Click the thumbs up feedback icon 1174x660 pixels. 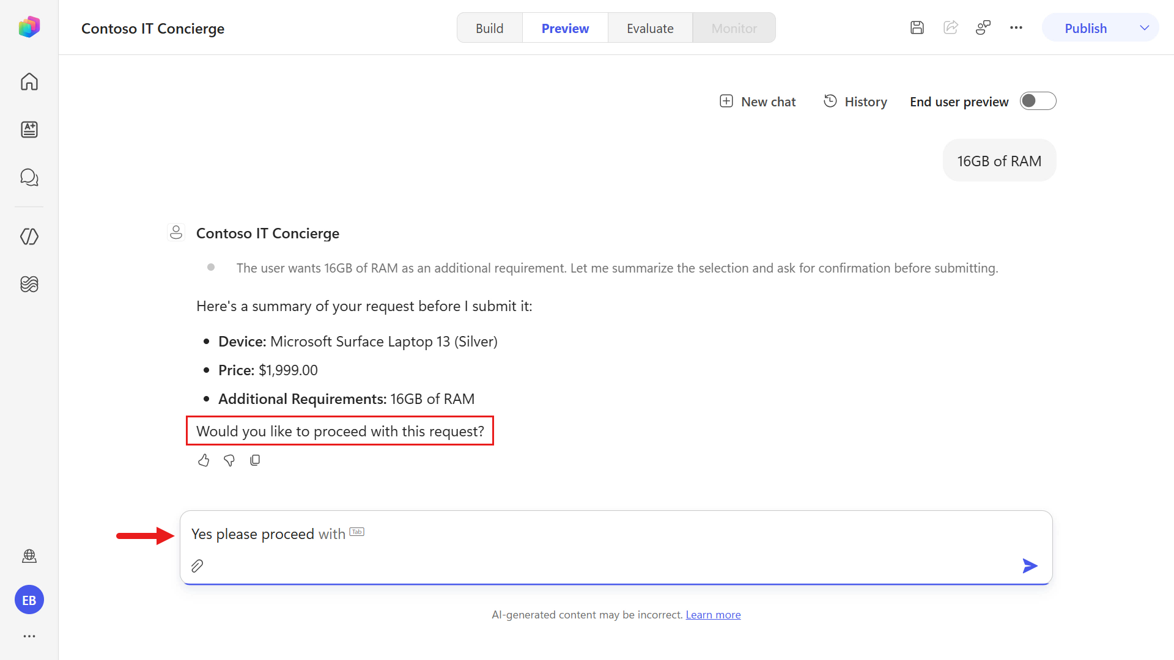[x=204, y=460]
